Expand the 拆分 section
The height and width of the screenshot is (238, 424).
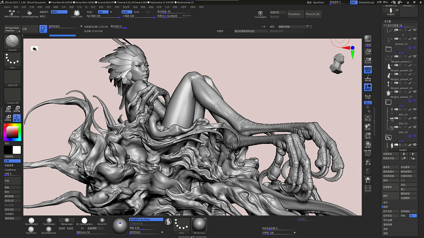click(385, 202)
